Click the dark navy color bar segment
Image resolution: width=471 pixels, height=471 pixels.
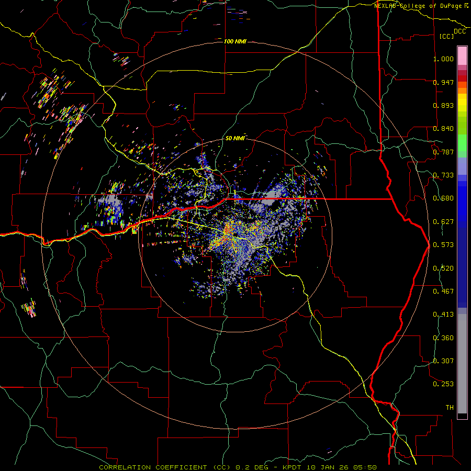(462, 267)
